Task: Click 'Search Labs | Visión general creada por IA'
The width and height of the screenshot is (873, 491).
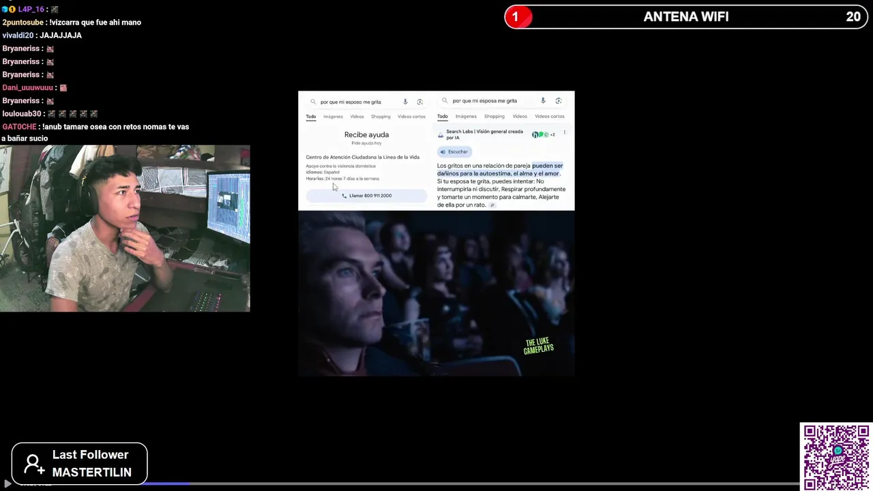Action: tap(484, 134)
